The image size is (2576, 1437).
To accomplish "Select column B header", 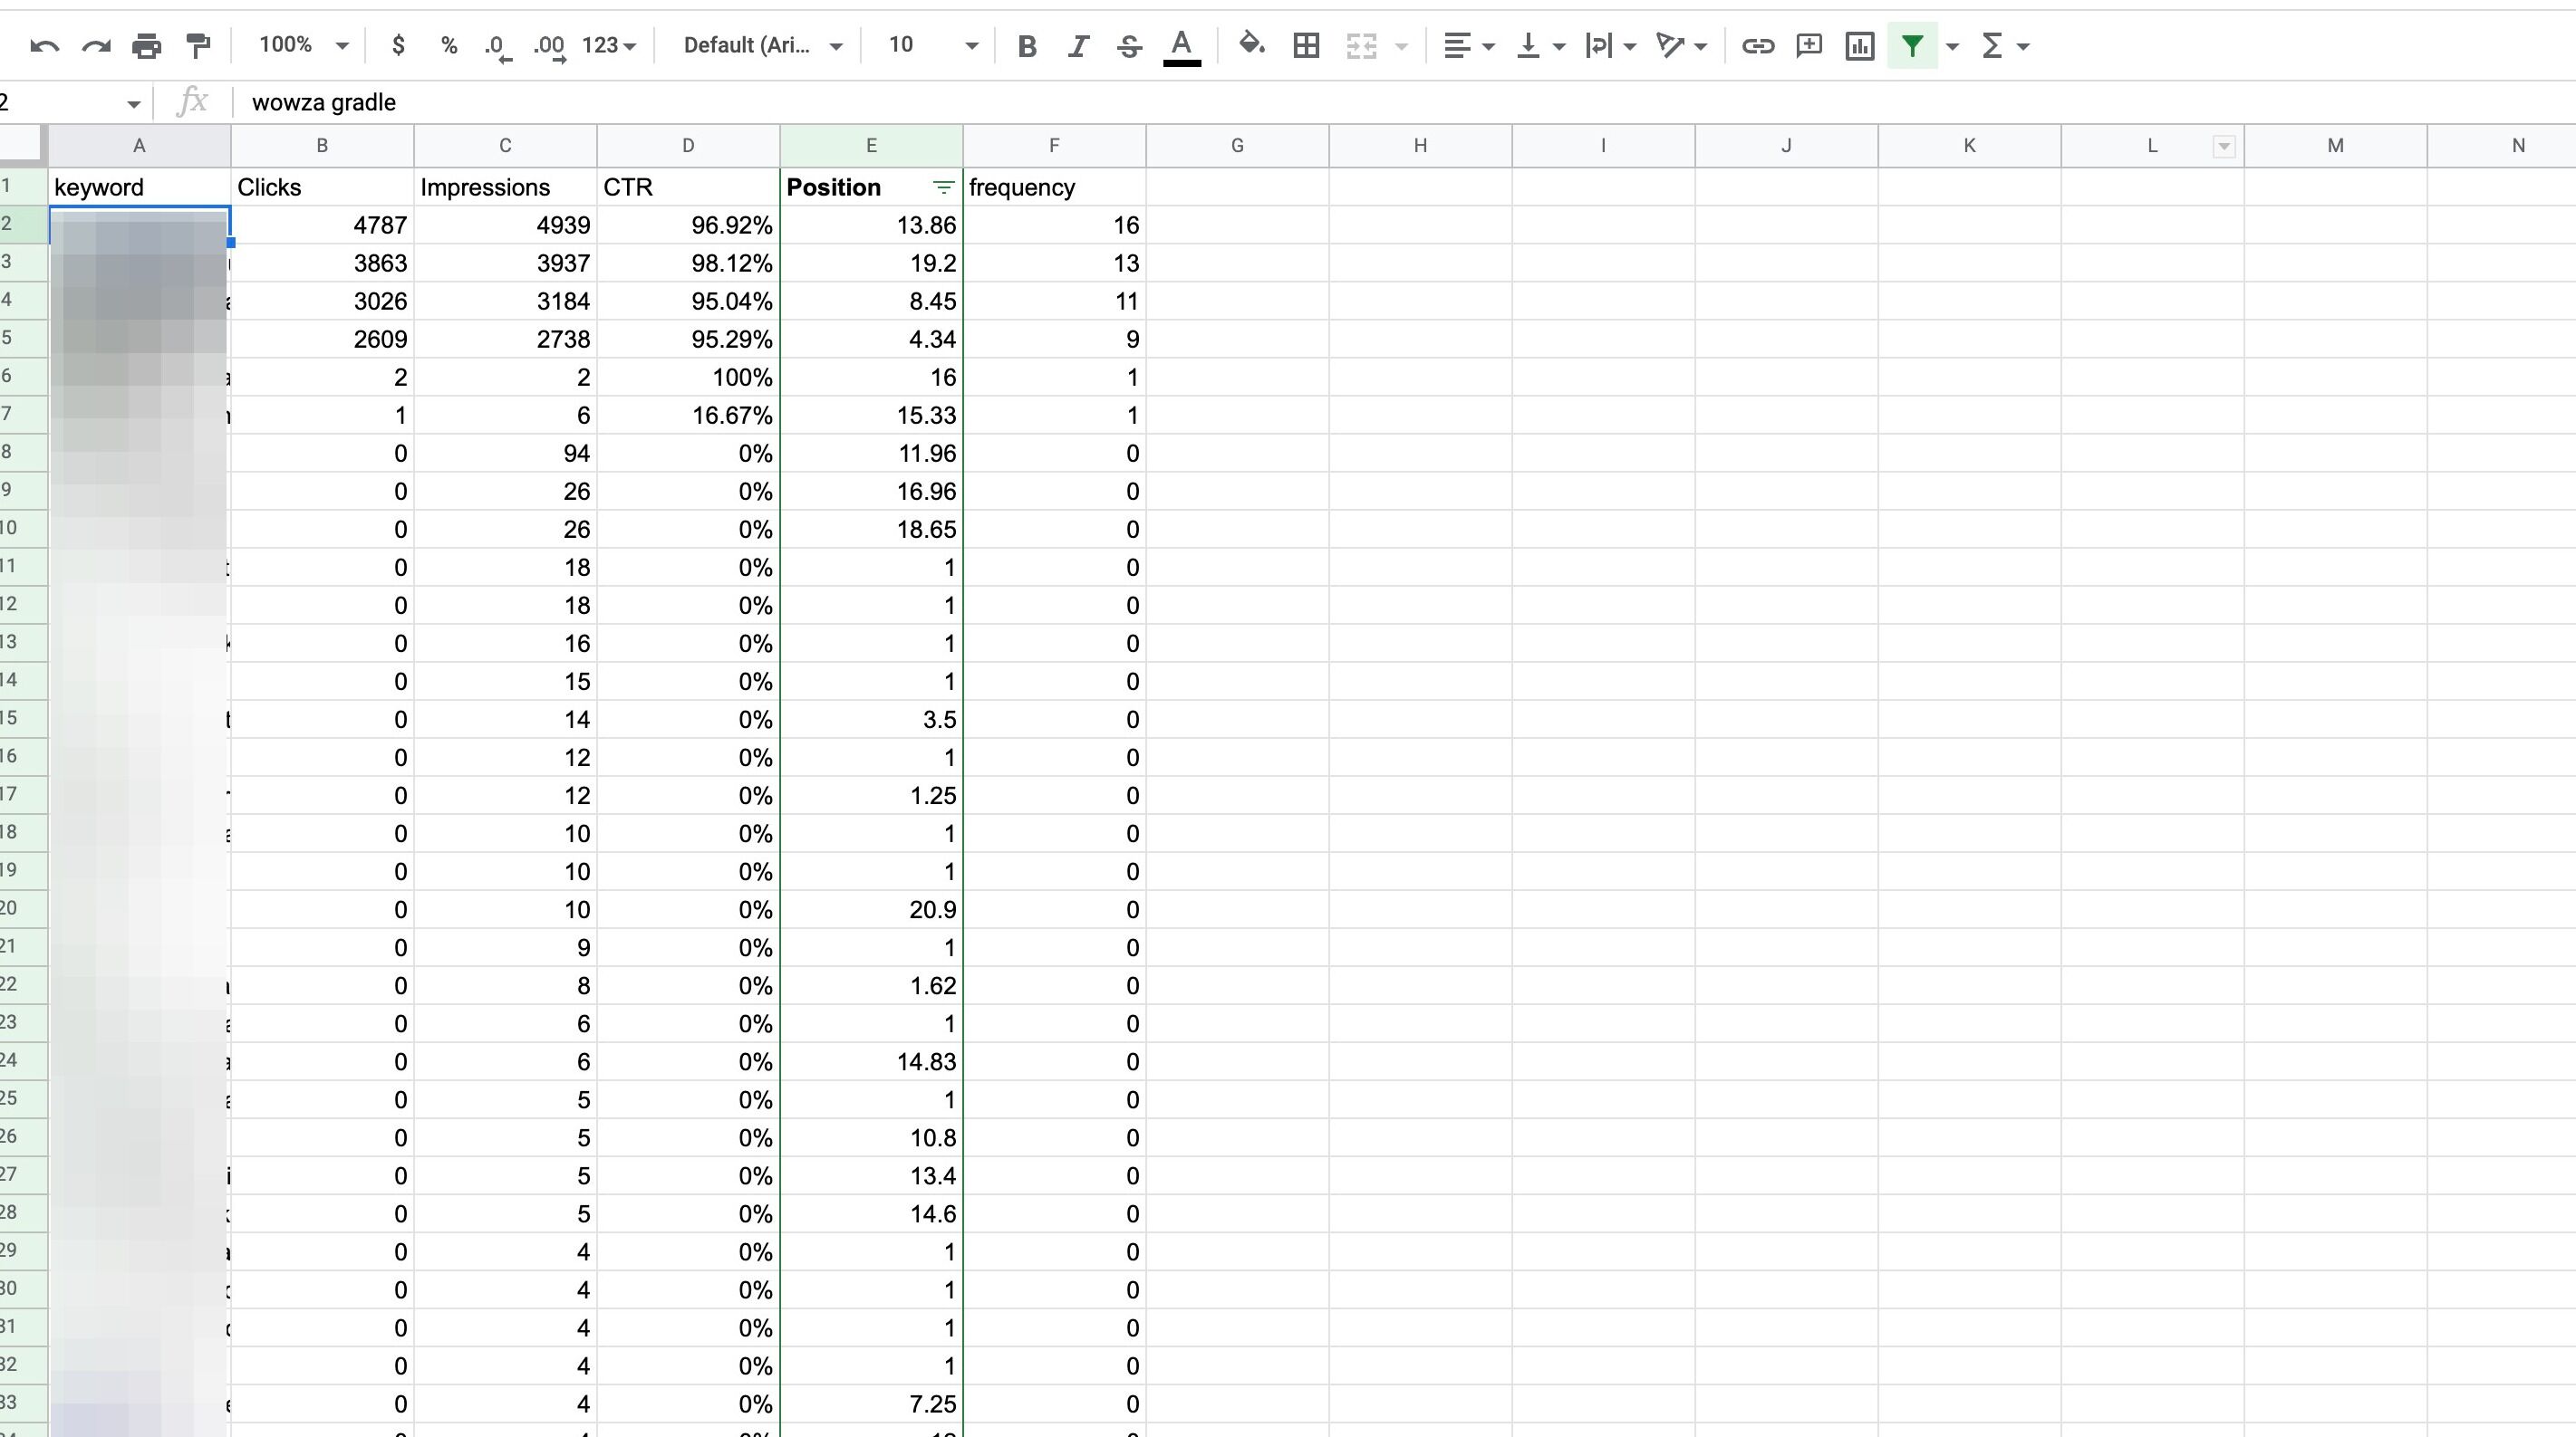I will click(322, 146).
